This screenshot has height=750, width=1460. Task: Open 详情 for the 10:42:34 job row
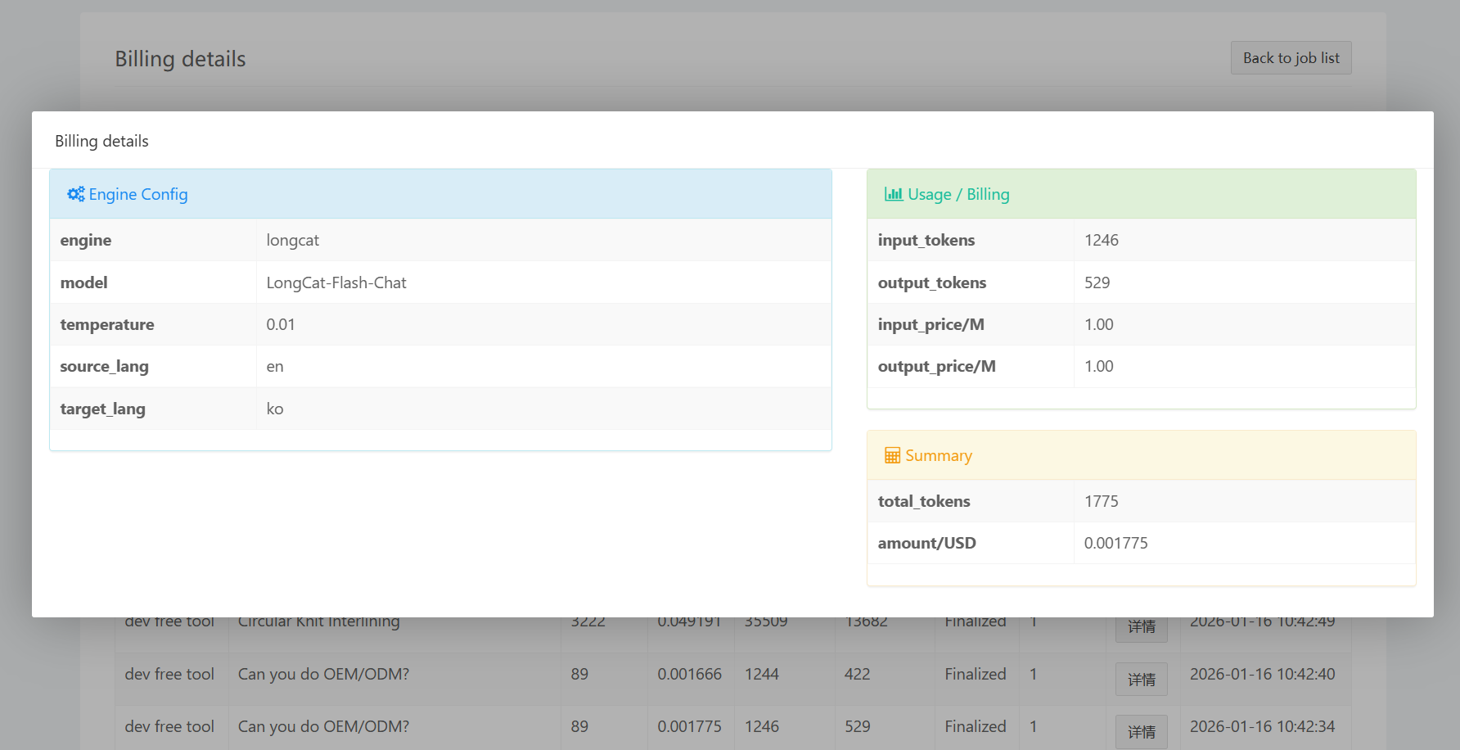(1141, 730)
